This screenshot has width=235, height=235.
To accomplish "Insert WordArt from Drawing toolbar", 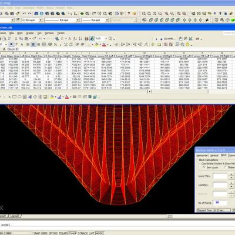I will point(30,97).
